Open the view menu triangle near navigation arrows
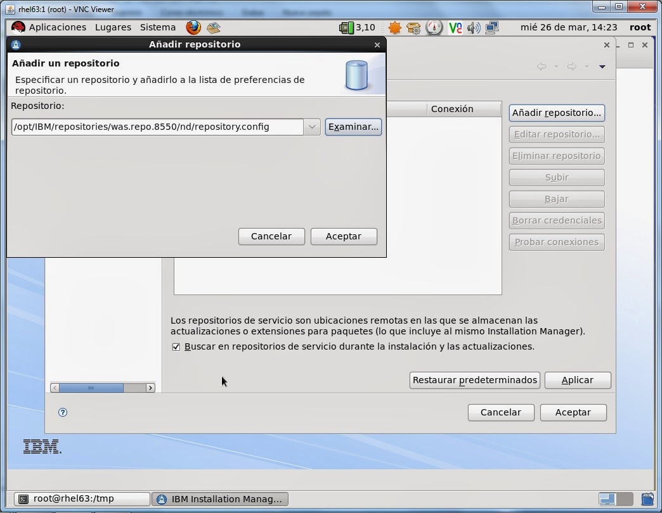Viewport: 662px width, 513px height. [602, 66]
